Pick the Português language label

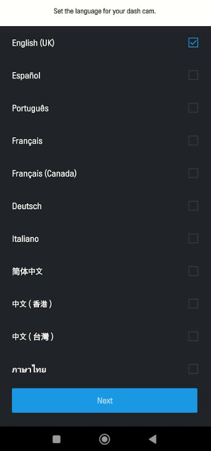point(31,108)
